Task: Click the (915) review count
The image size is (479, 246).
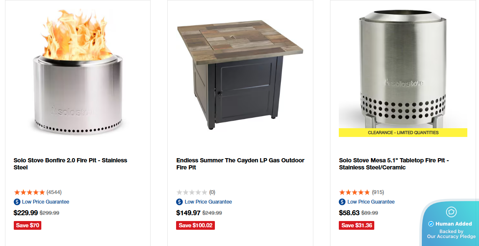Action: tap(378, 192)
